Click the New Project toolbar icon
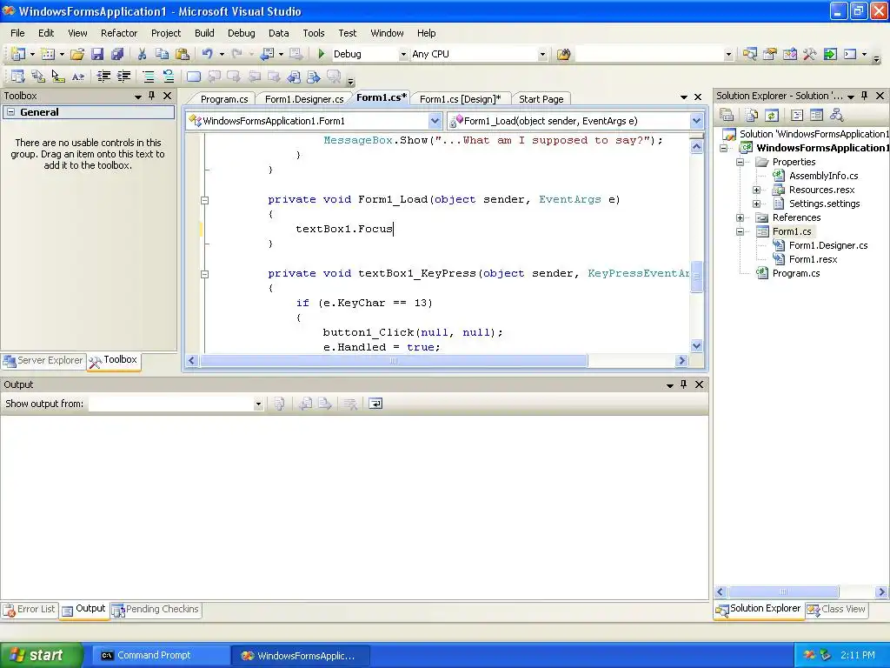Screen dimensions: 890x668 (17, 54)
